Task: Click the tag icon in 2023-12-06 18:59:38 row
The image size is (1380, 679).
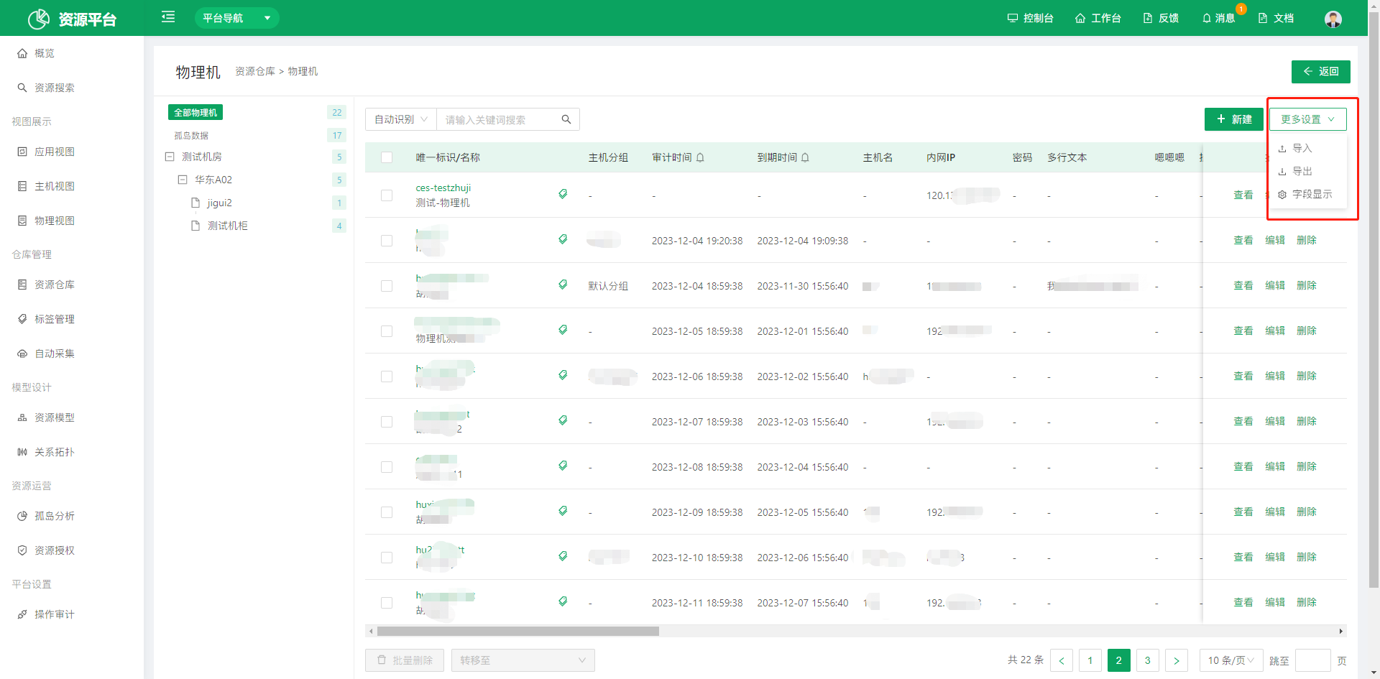Action: tap(563, 375)
